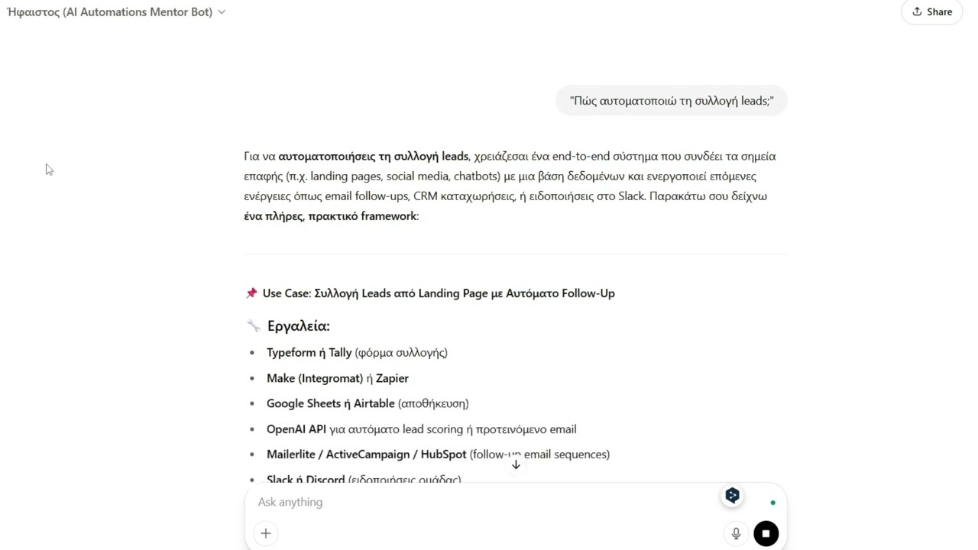The width and height of the screenshot is (978, 550).
Task: Click the Google Sheets ή Airtable item
Action: click(x=368, y=403)
